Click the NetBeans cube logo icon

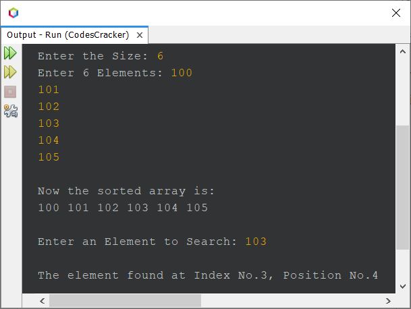pos(13,13)
